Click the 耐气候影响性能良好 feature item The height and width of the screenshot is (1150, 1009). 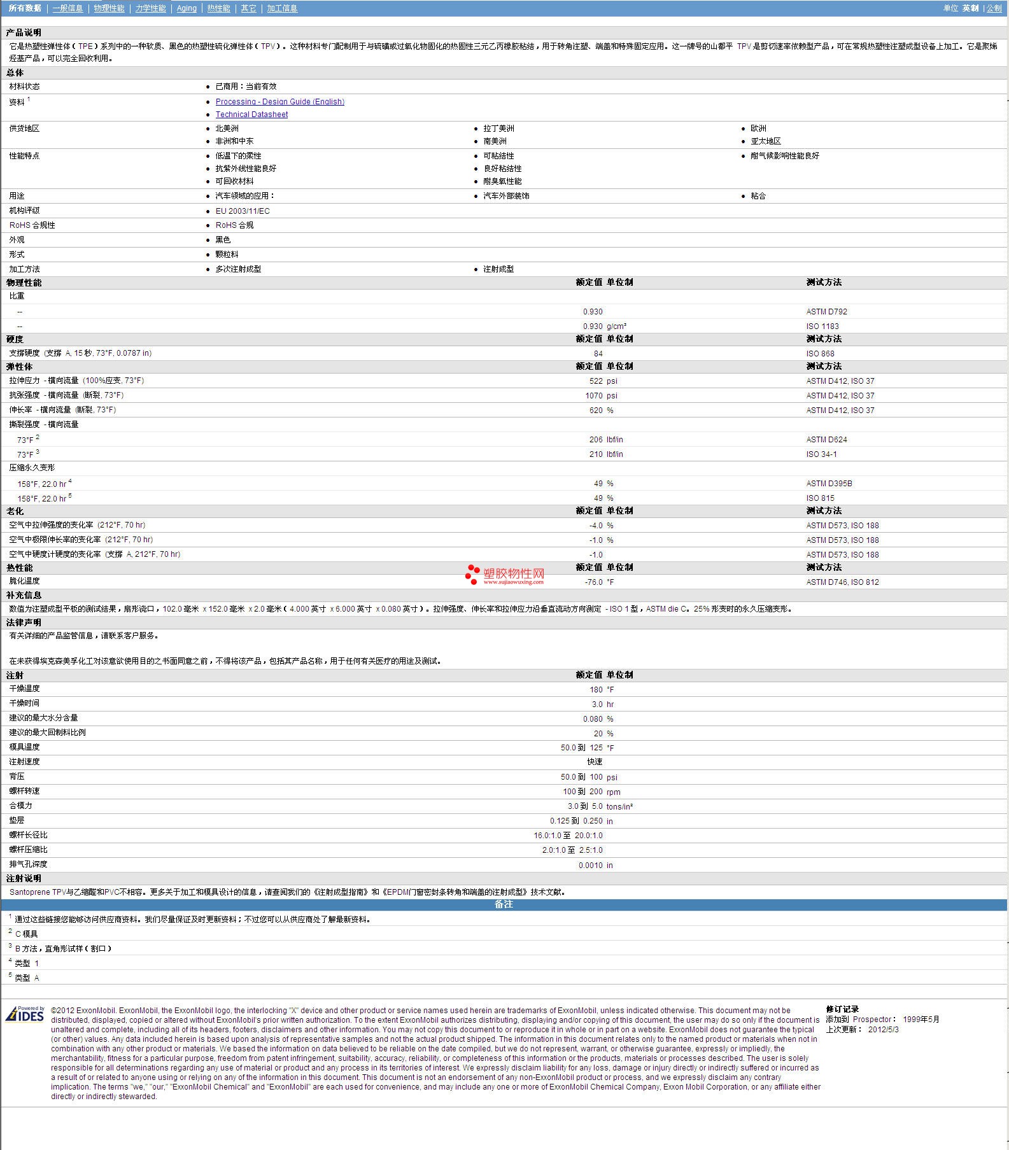(x=785, y=156)
